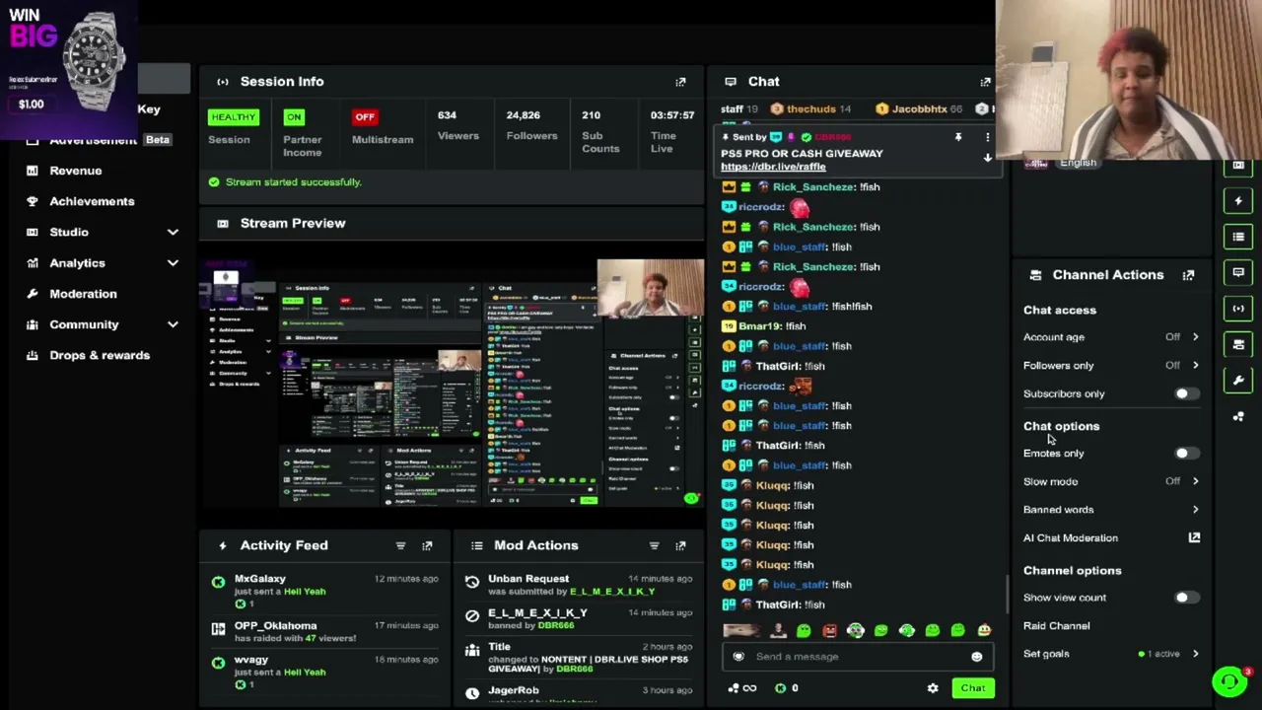Toggle Session Info broadcast icon in right rail
This screenshot has height=710, width=1262.
tap(1238, 309)
